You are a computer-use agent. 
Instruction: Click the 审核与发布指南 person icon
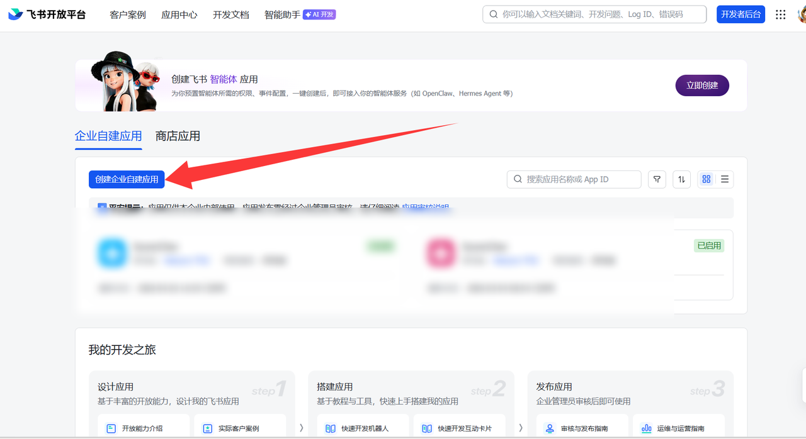(x=550, y=428)
